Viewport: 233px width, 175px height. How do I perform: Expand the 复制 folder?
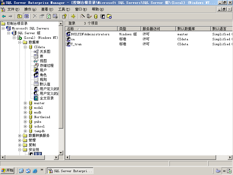tap(20, 145)
